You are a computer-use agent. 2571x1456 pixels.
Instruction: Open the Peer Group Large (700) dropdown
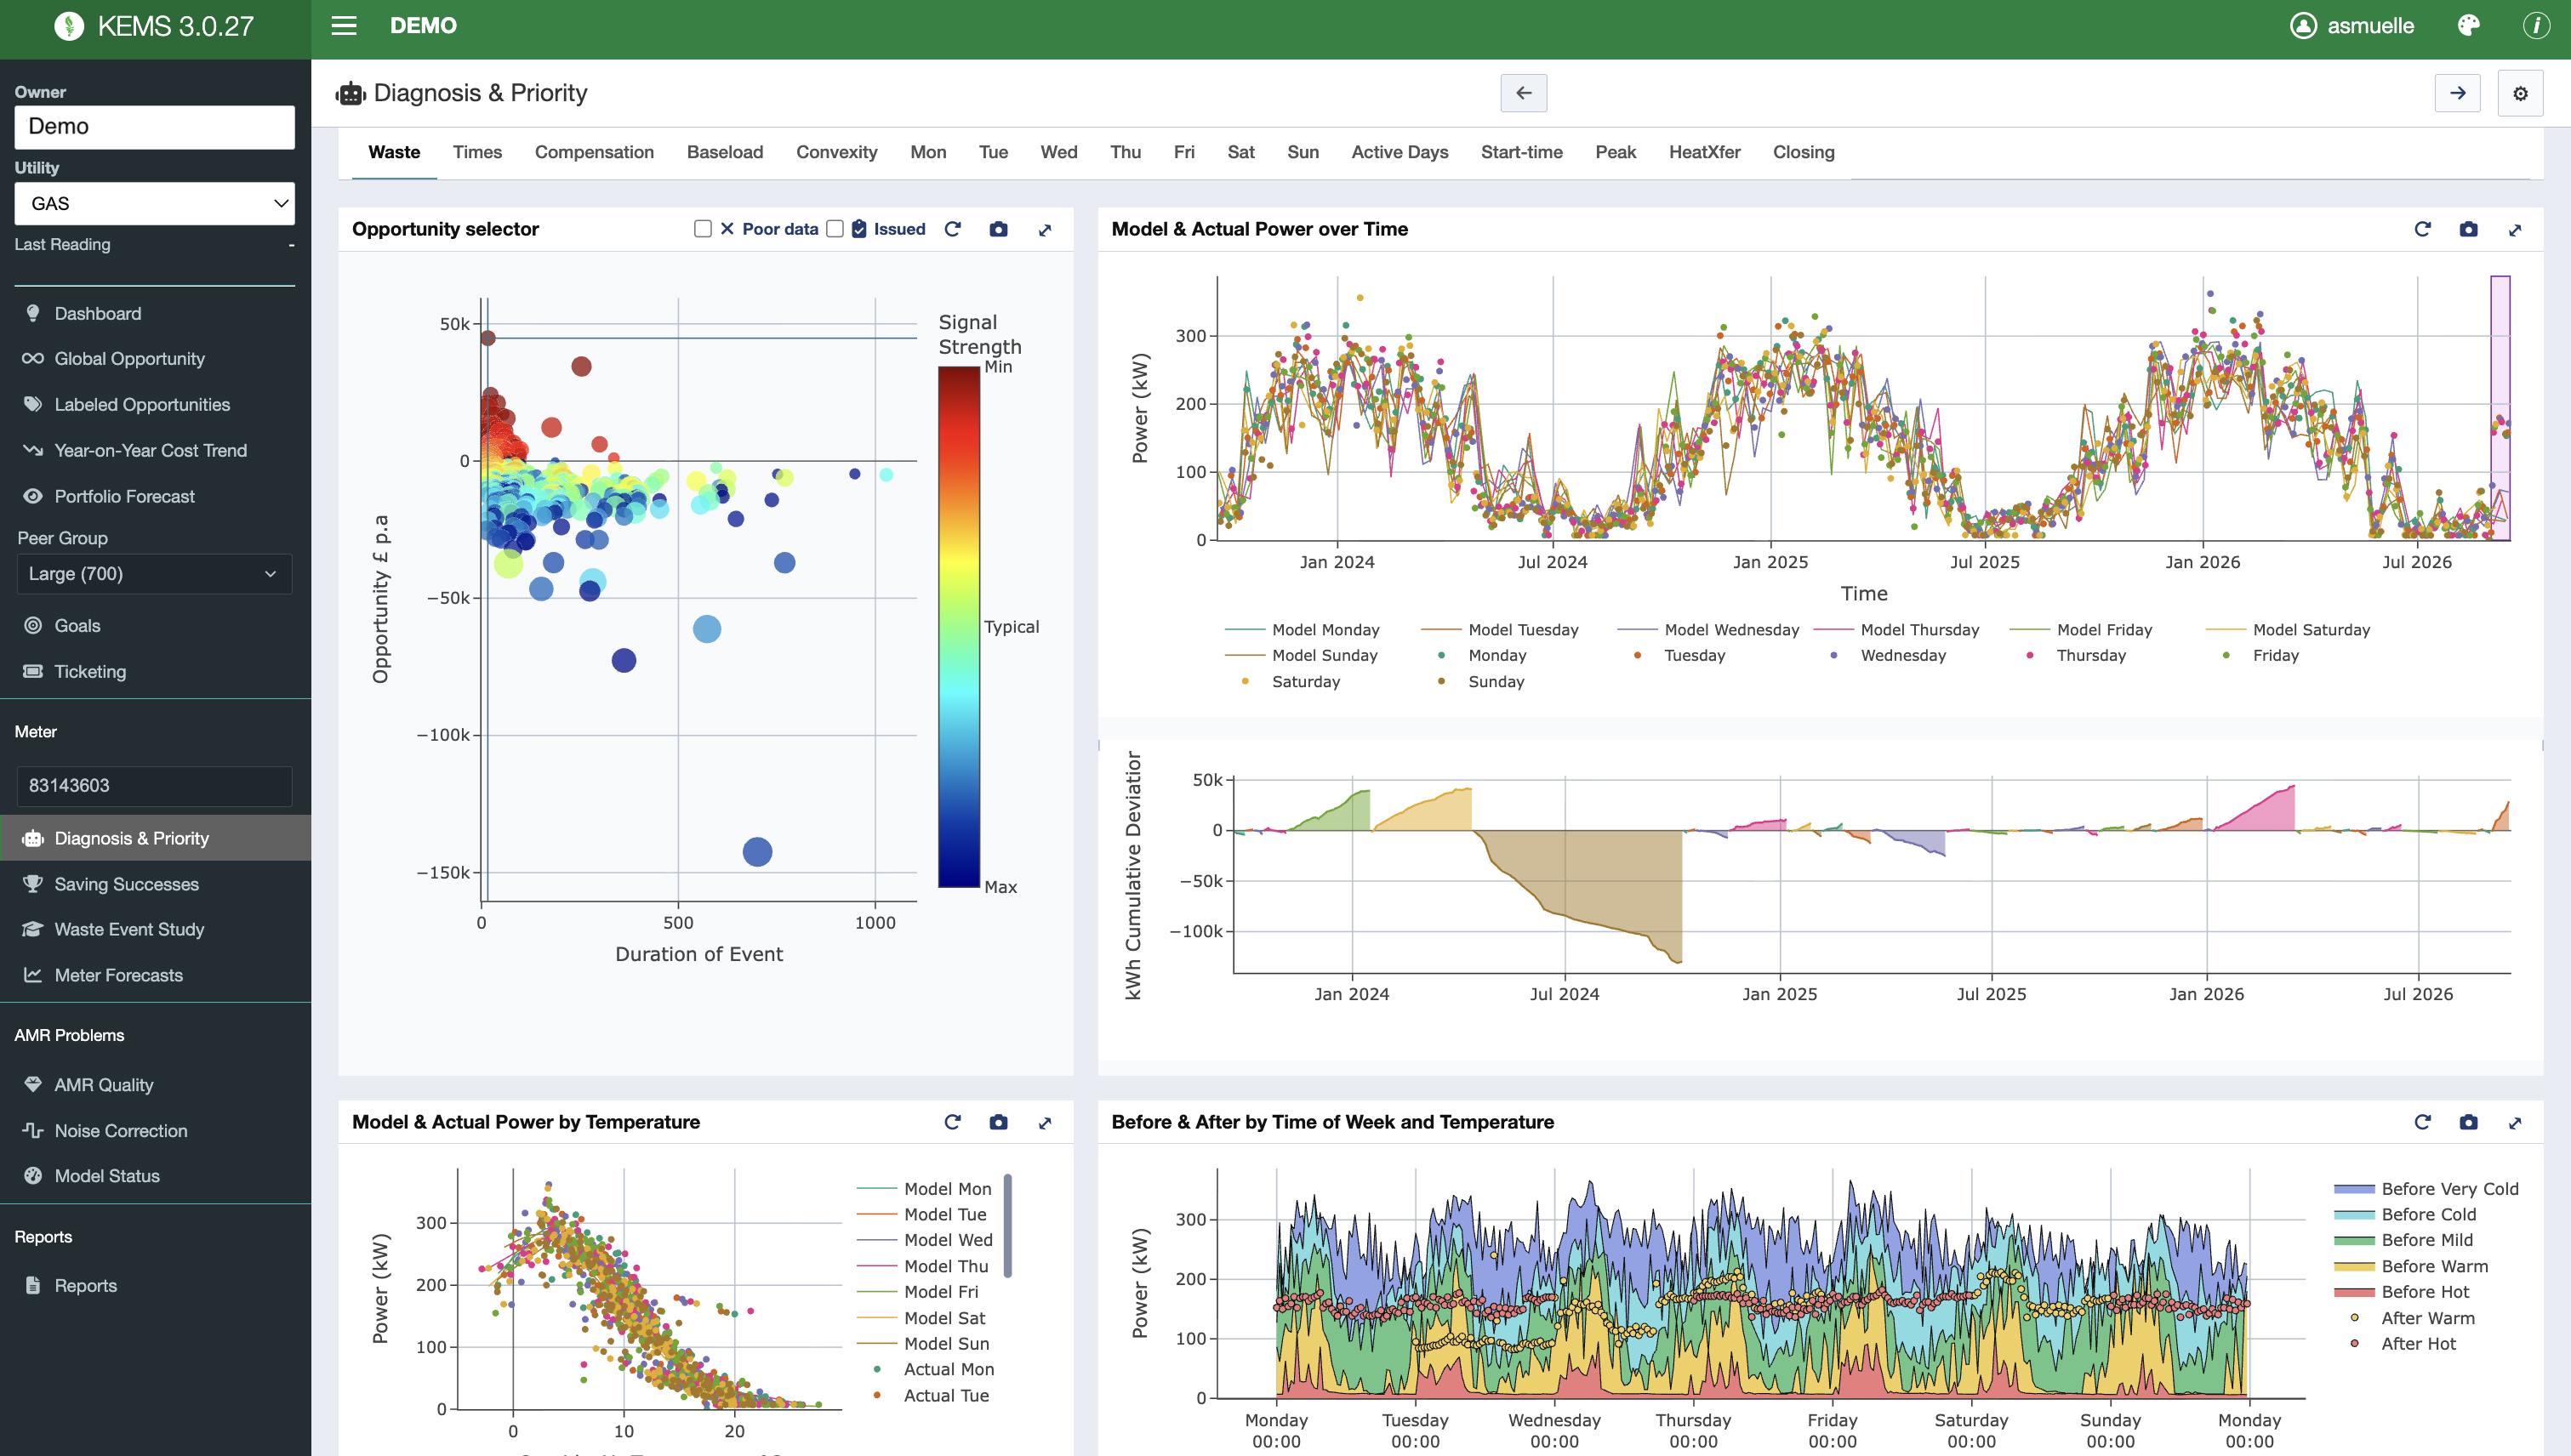tap(155, 574)
